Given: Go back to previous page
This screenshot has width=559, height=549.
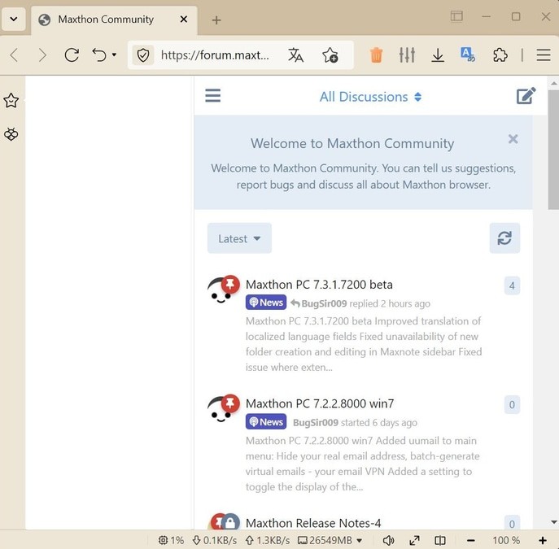Looking at the screenshot, I should pyautogui.click(x=15, y=55).
